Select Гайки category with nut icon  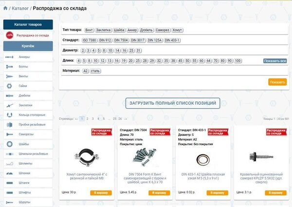23,85
